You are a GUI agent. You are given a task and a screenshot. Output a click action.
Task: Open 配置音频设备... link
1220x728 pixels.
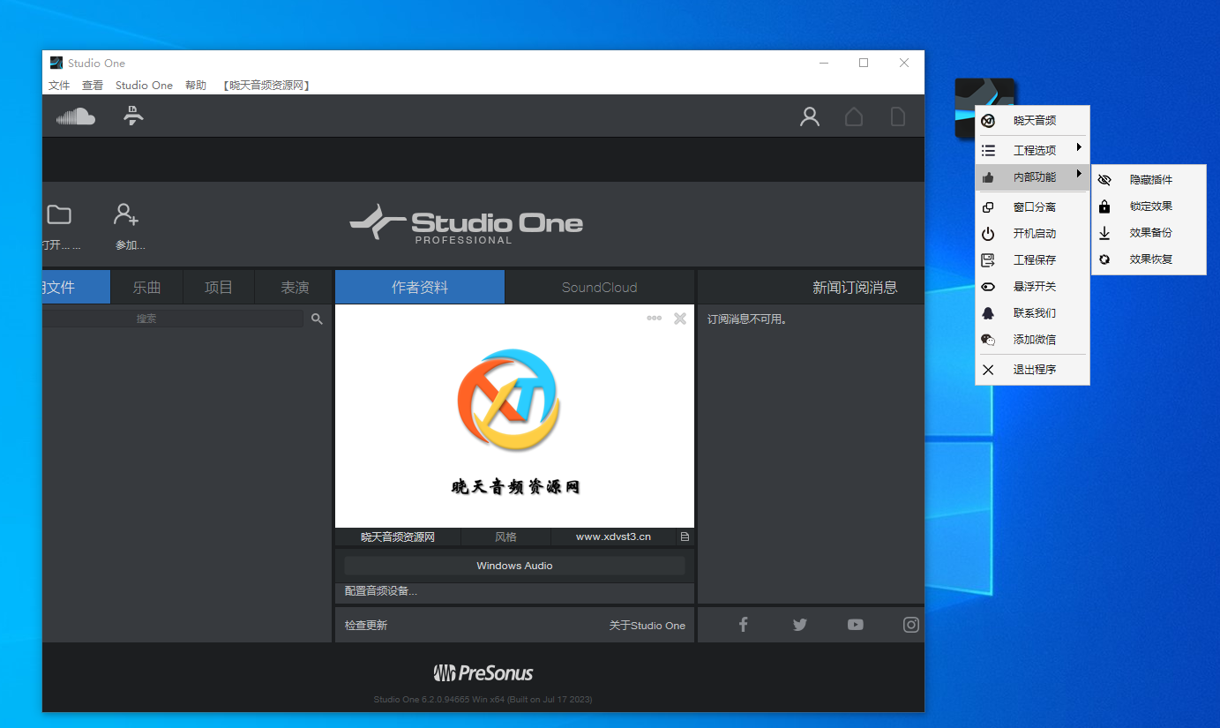pyautogui.click(x=381, y=591)
